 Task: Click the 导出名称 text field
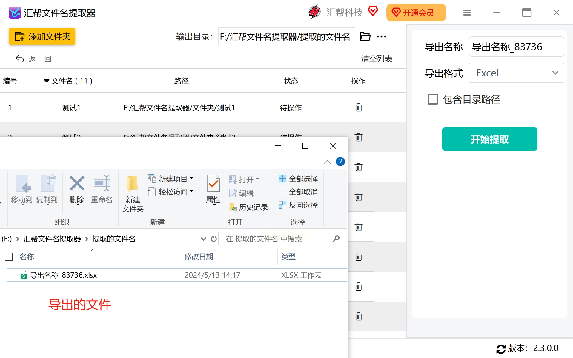point(516,47)
